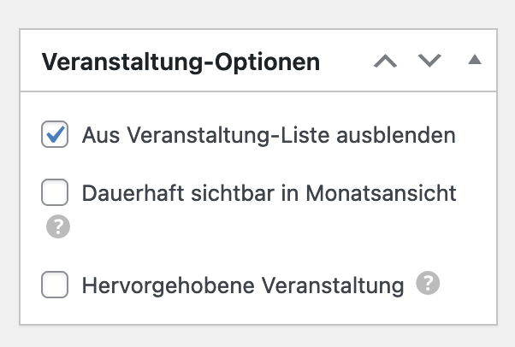Click the question mark below the Dauerhaft checkbox

click(x=58, y=226)
